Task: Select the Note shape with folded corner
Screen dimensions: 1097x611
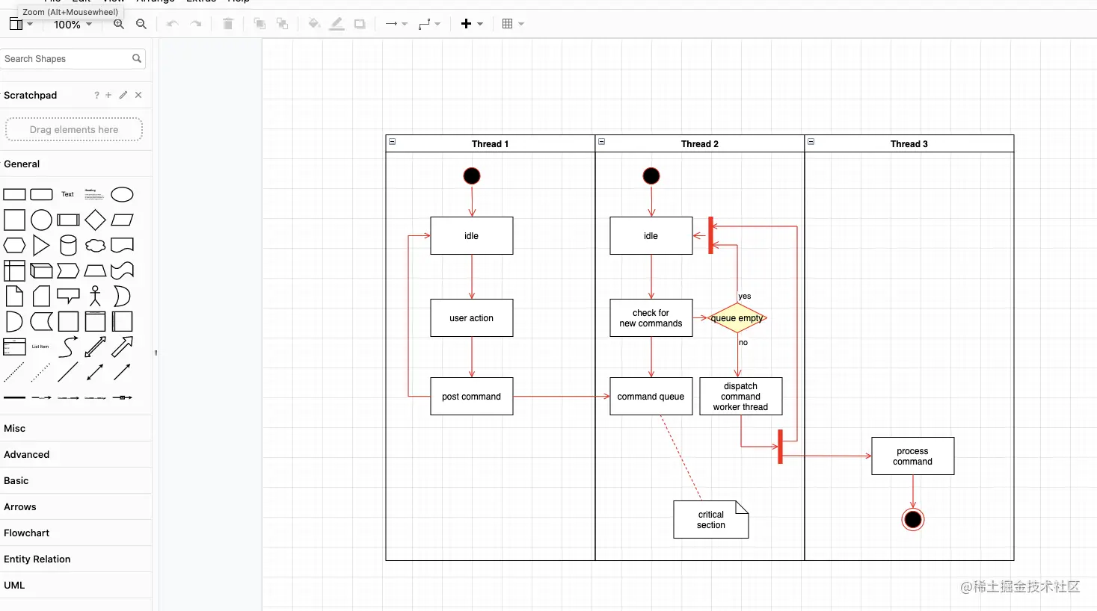Action: click(x=14, y=296)
